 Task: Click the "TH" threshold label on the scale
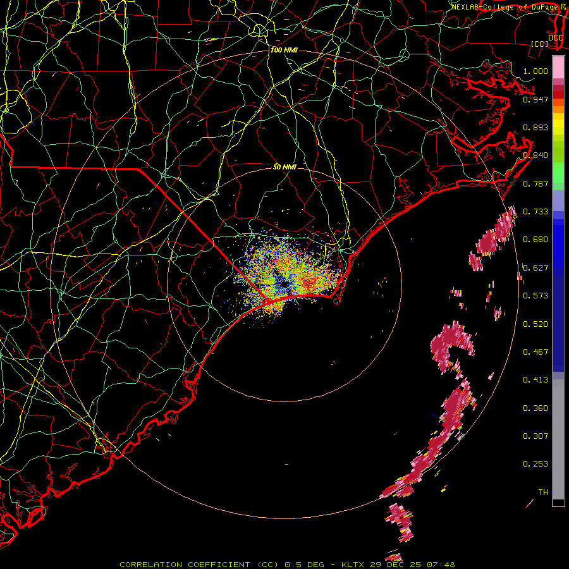pos(543,493)
